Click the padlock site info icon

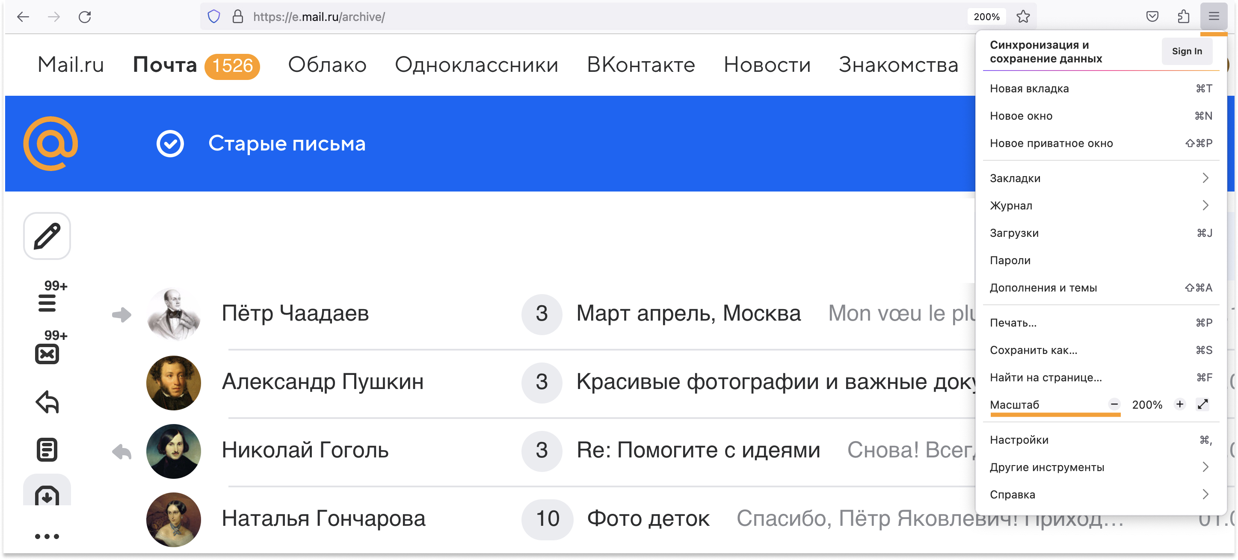tap(237, 17)
